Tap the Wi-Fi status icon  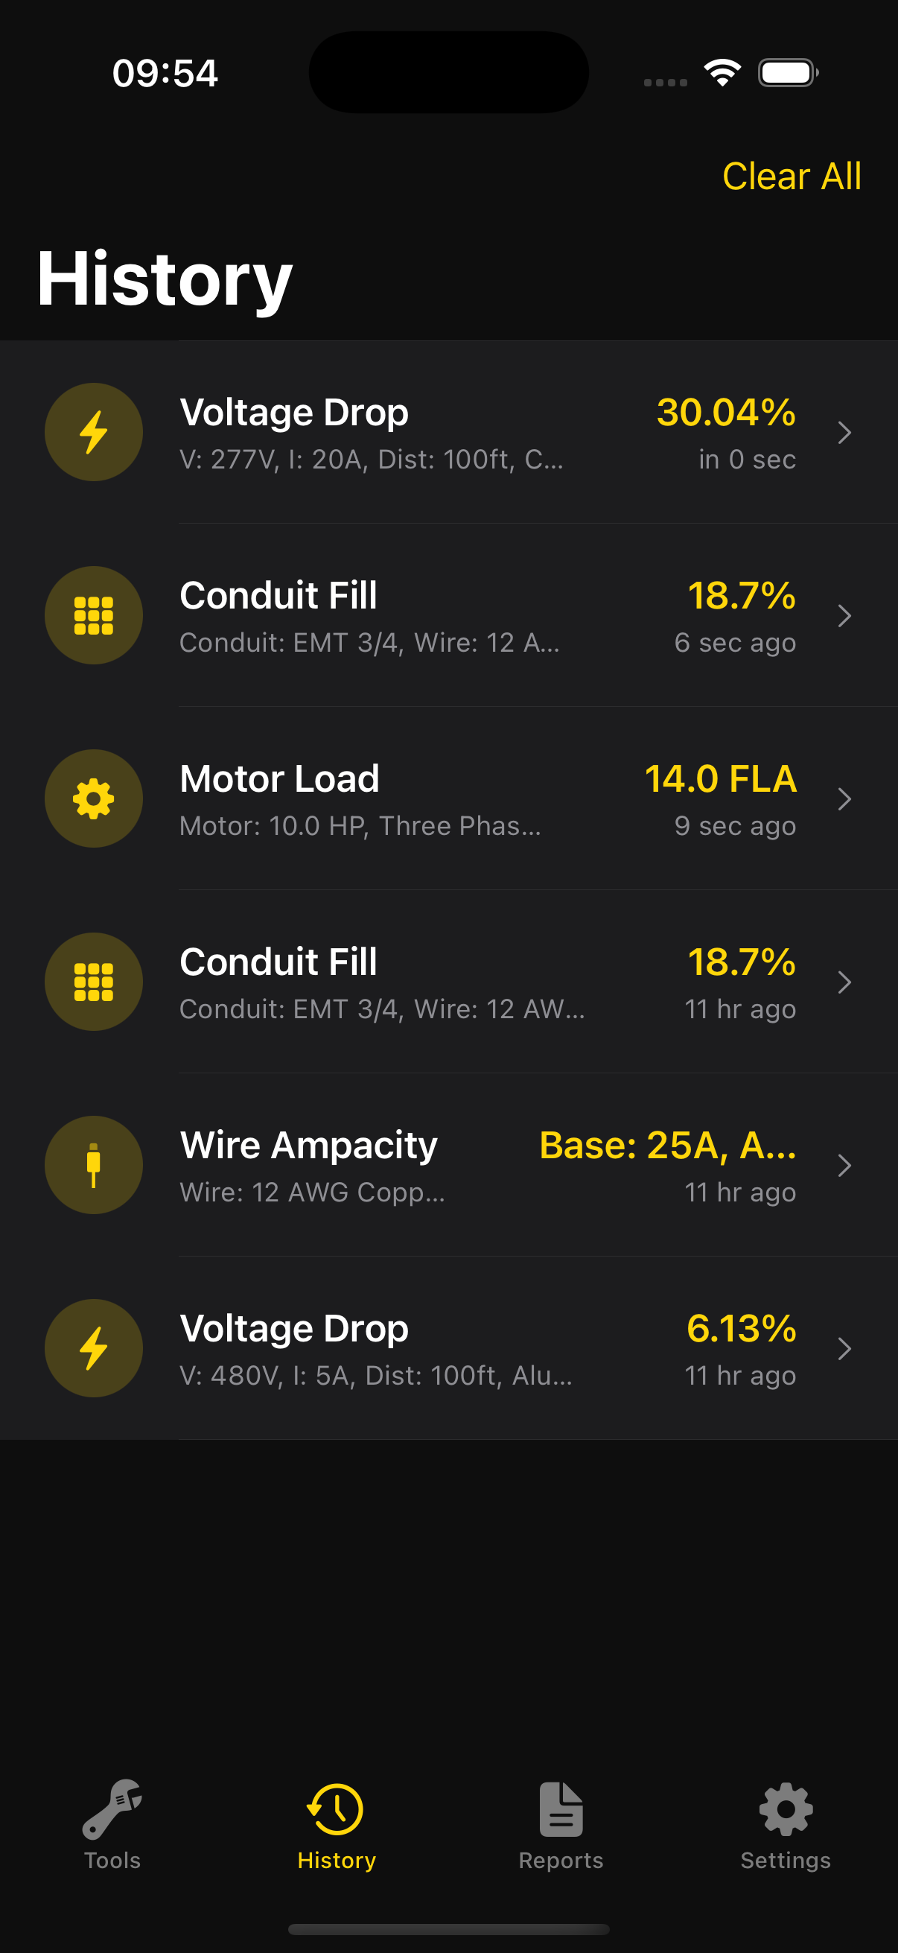(722, 73)
